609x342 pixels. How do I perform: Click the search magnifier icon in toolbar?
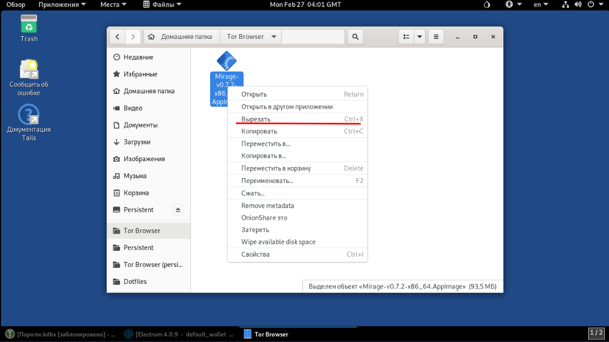tap(355, 37)
